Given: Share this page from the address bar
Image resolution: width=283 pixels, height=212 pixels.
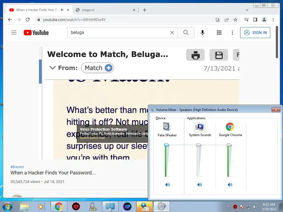Looking at the screenshot, I should pos(227,20).
